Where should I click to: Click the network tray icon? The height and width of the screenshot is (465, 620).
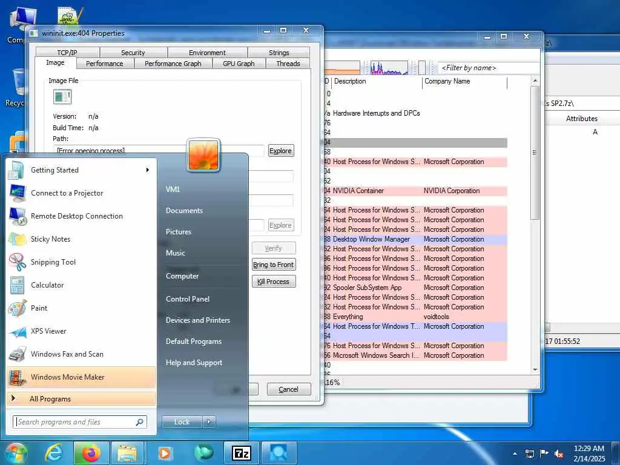tap(529, 453)
